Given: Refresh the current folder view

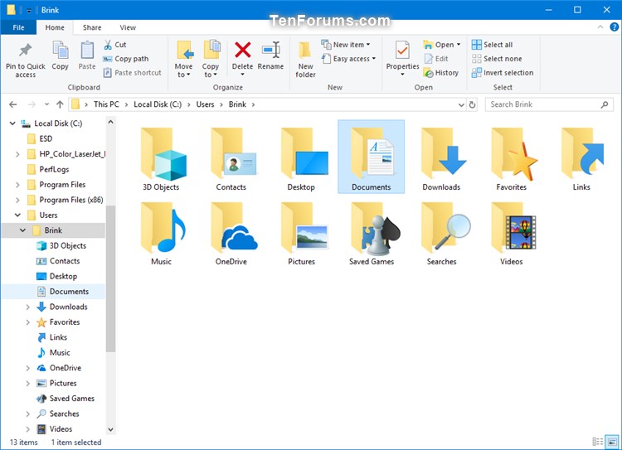Looking at the screenshot, I should (x=473, y=104).
